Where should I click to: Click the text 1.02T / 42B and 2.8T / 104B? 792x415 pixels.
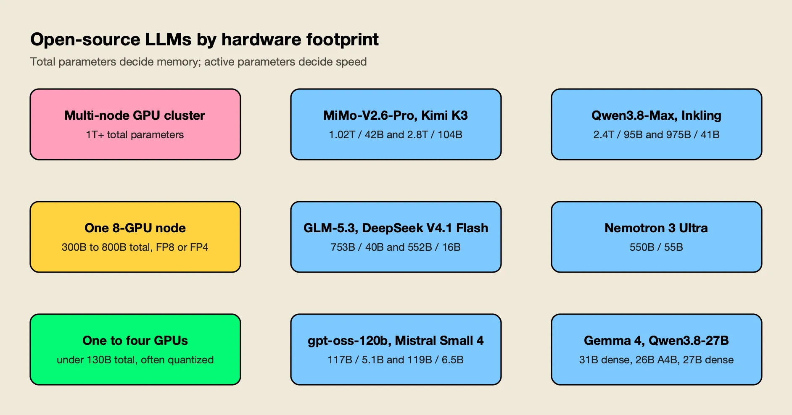tap(396, 135)
